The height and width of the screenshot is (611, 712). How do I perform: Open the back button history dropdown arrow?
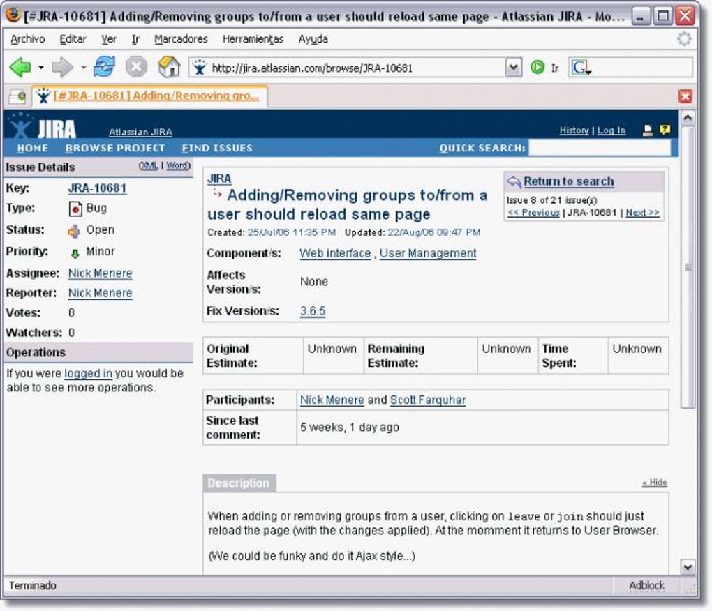point(41,68)
